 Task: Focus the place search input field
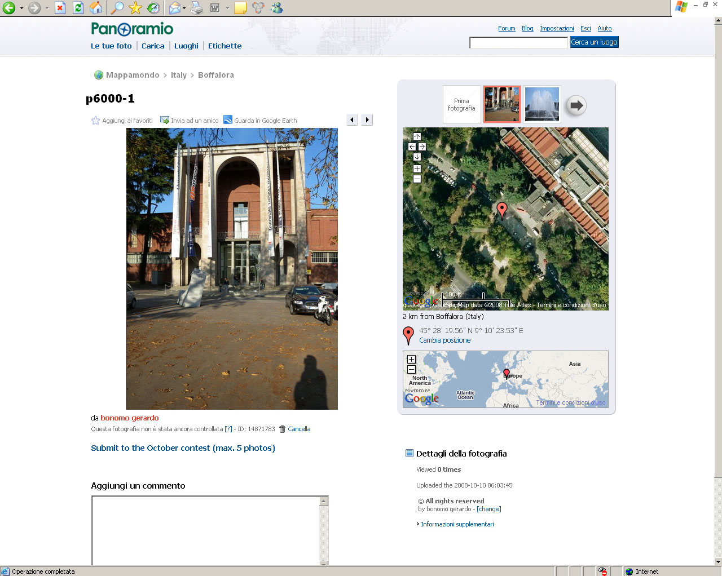pyautogui.click(x=518, y=43)
